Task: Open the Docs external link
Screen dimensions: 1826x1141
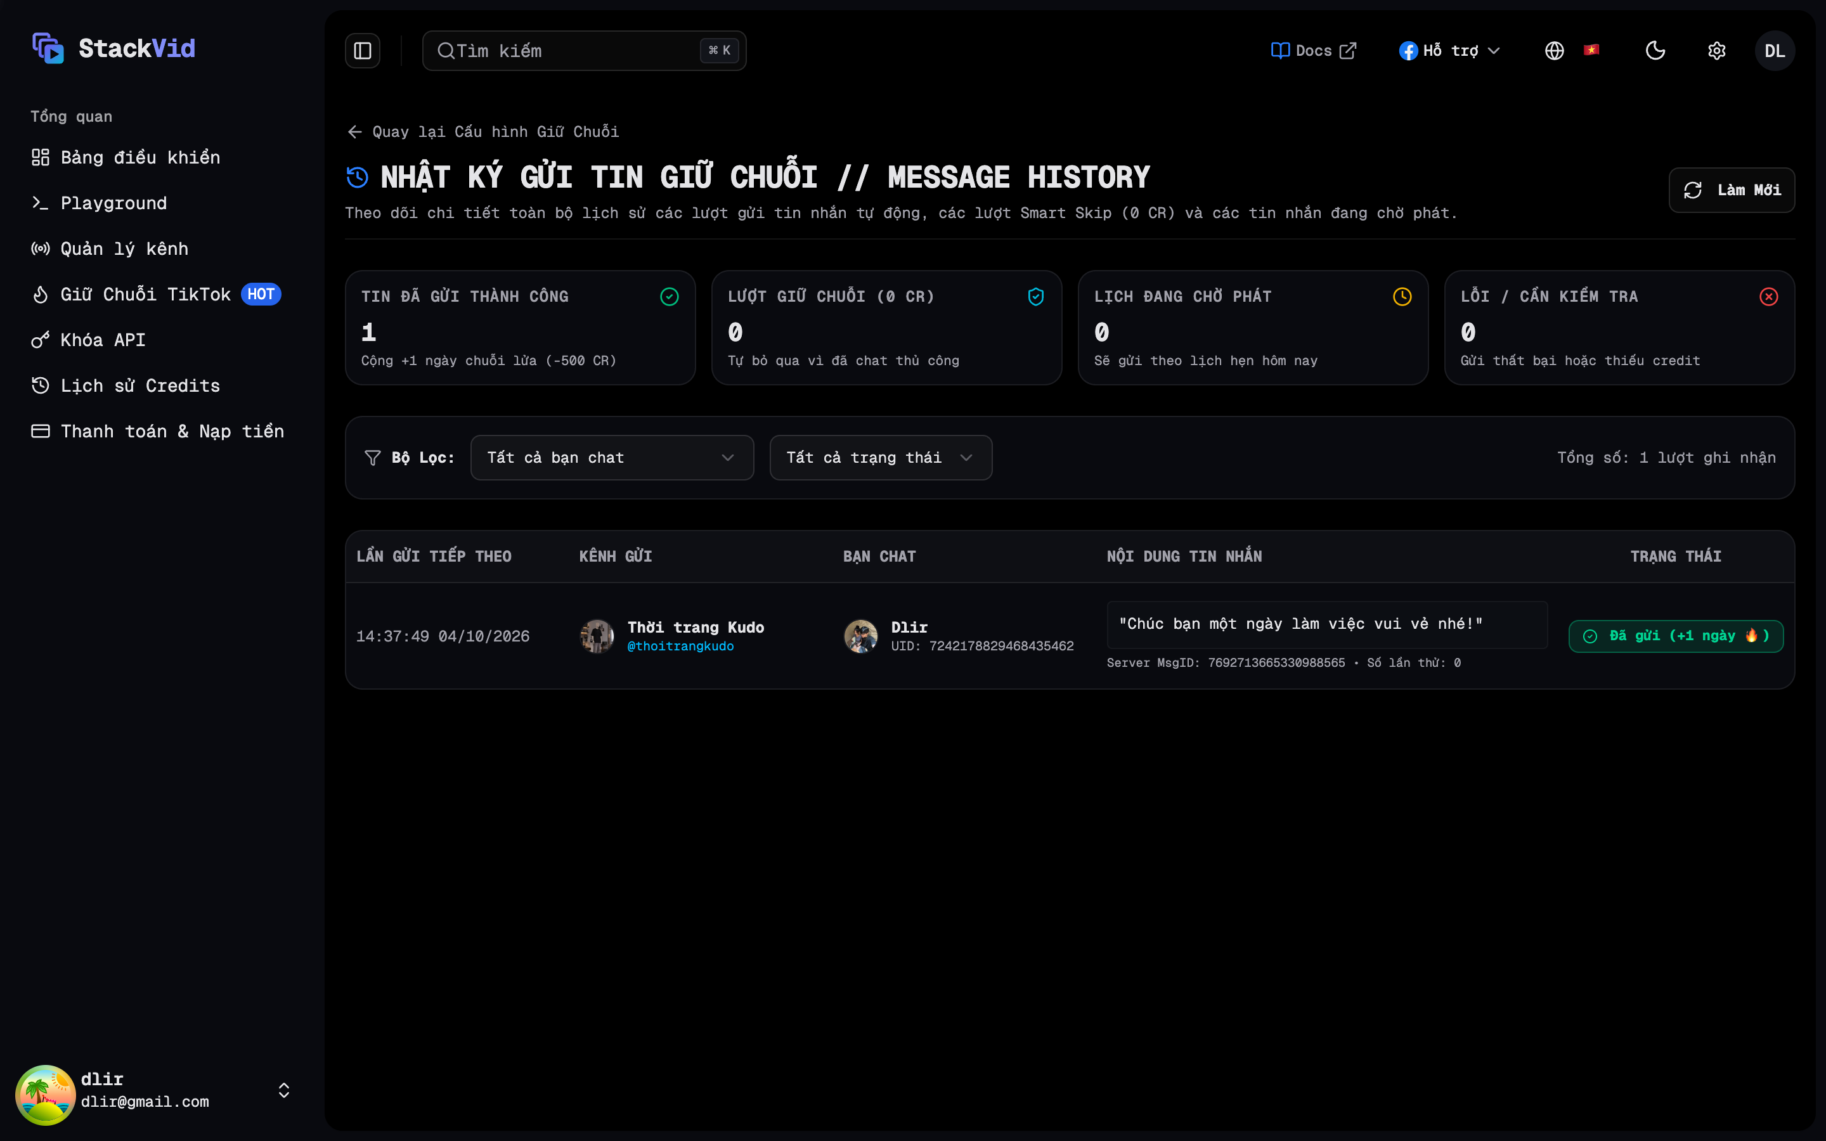Action: 1314,51
